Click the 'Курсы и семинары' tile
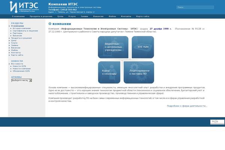 pyautogui.click(x=109, y=72)
